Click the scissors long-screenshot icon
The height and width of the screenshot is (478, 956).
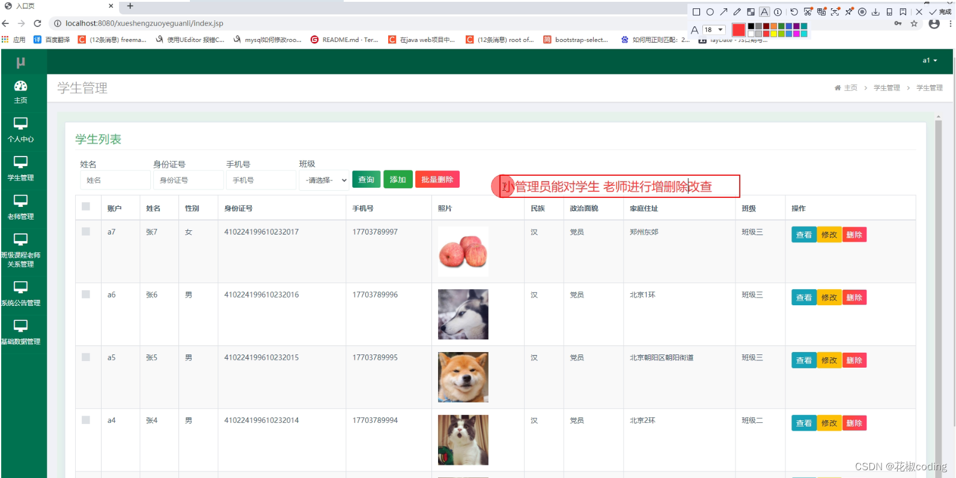(808, 11)
